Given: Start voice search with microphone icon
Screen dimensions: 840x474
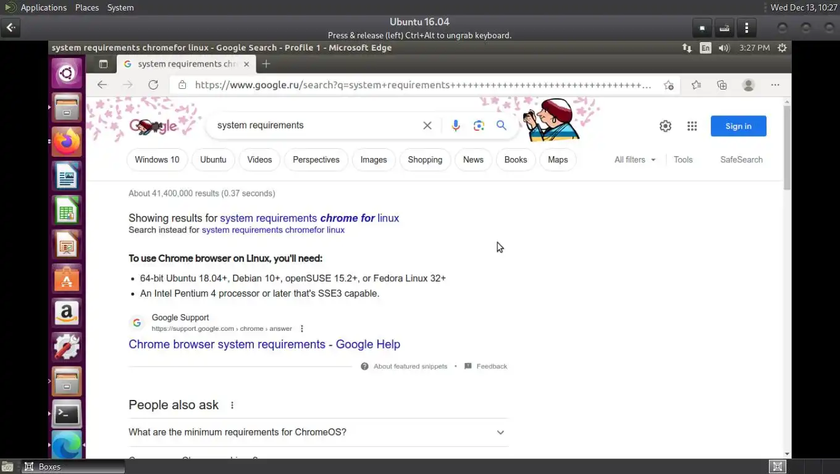Looking at the screenshot, I should 456,125.
